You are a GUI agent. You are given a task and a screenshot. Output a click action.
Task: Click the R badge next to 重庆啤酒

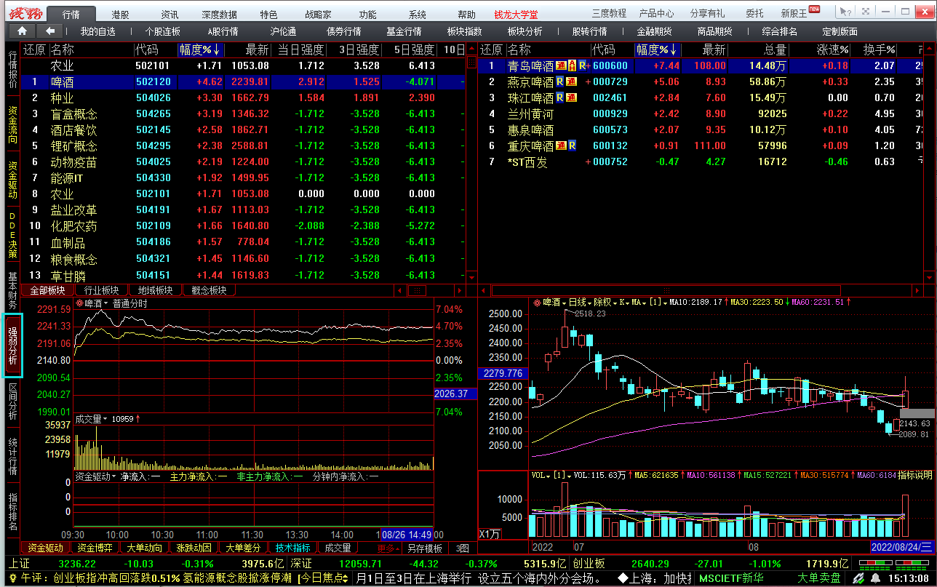(x=572, y=145)
